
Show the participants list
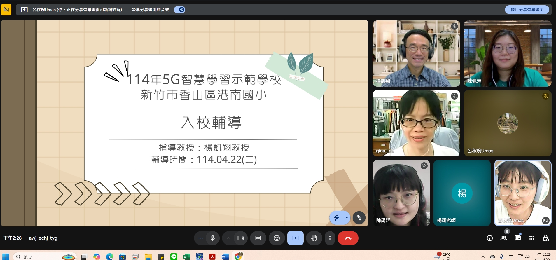point(504,238)
